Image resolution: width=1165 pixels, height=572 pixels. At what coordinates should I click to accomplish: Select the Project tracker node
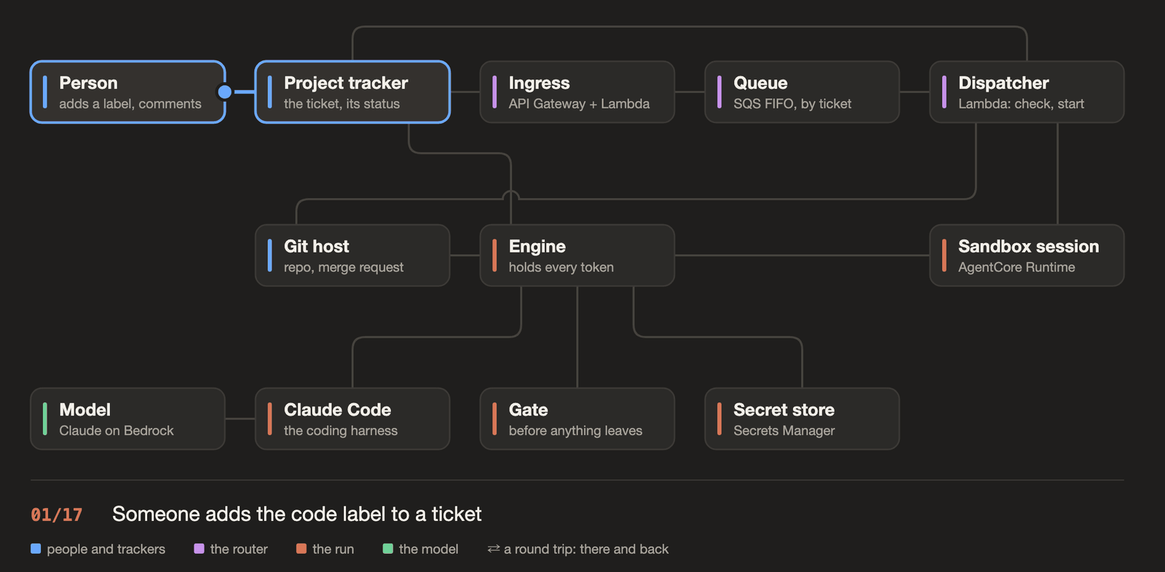[352, 92]
